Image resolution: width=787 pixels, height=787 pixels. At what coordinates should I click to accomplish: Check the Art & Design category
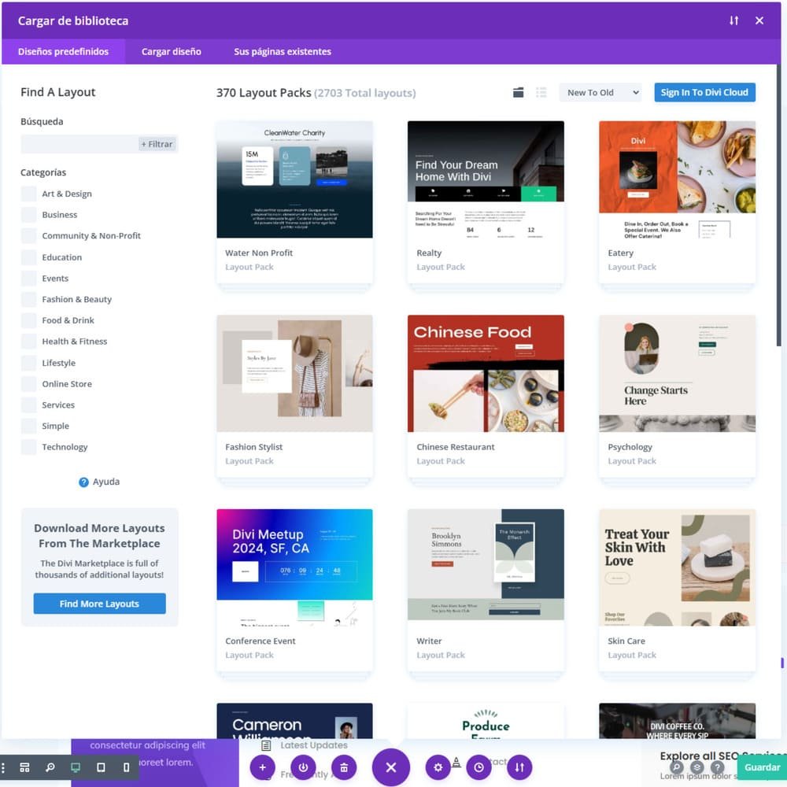click(28, 194)
